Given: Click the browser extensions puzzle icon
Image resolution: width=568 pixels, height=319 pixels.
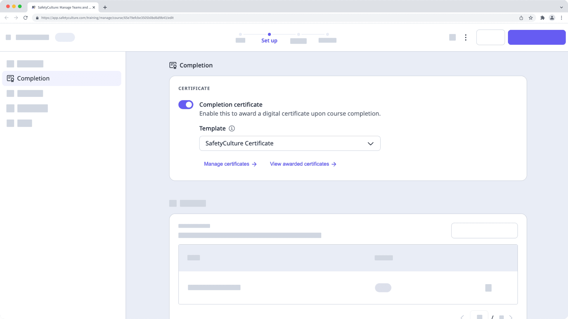Looking at the screenshot, I should click(543, 18).
